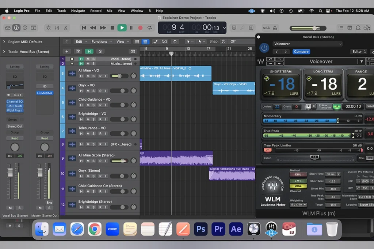Viewport: 374px width, 249px height.
Task: Toggle the count-in 1234 button
Action: (266, 28)
